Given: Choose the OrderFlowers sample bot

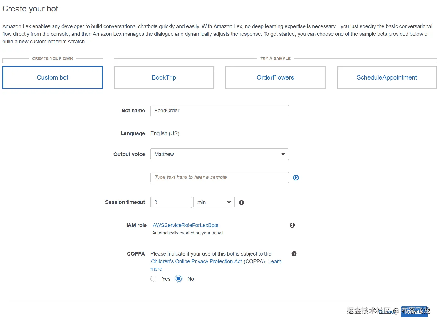Looking at the screenshot, I should point(275,77).
